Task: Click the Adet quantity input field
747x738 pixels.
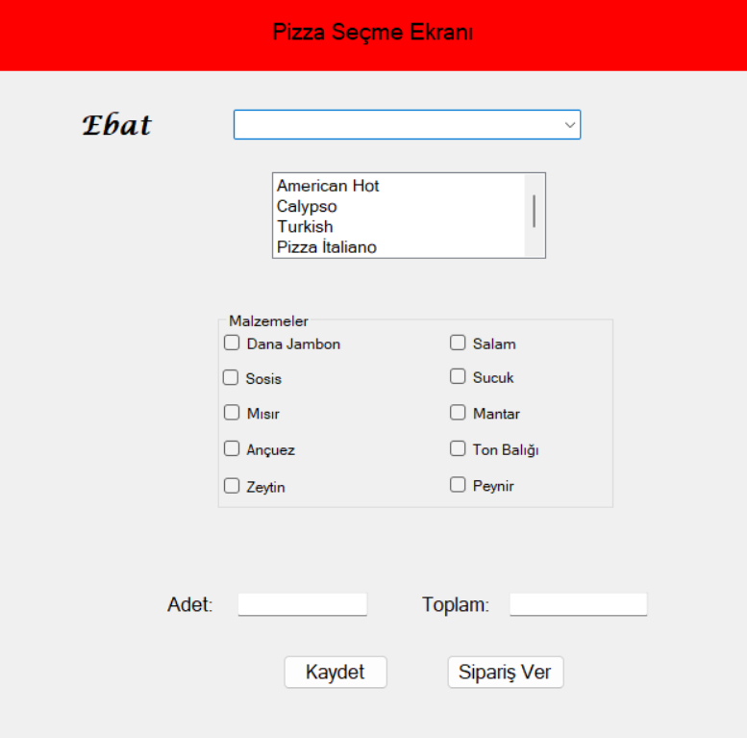Action: point(303,604)
